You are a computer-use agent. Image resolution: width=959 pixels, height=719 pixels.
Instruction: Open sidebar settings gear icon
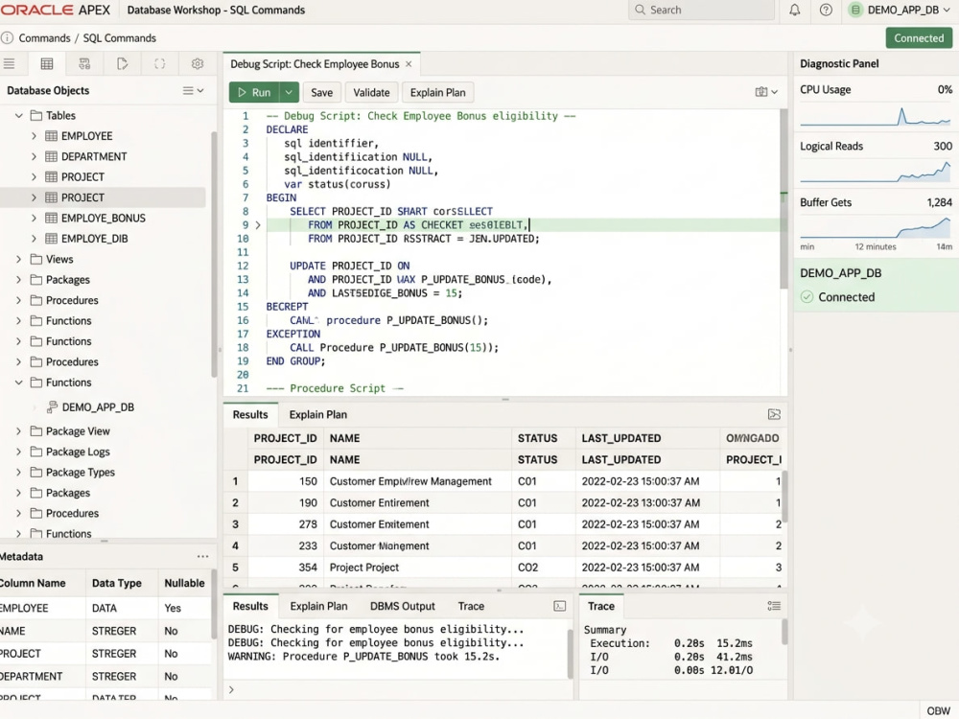(197, 63)
